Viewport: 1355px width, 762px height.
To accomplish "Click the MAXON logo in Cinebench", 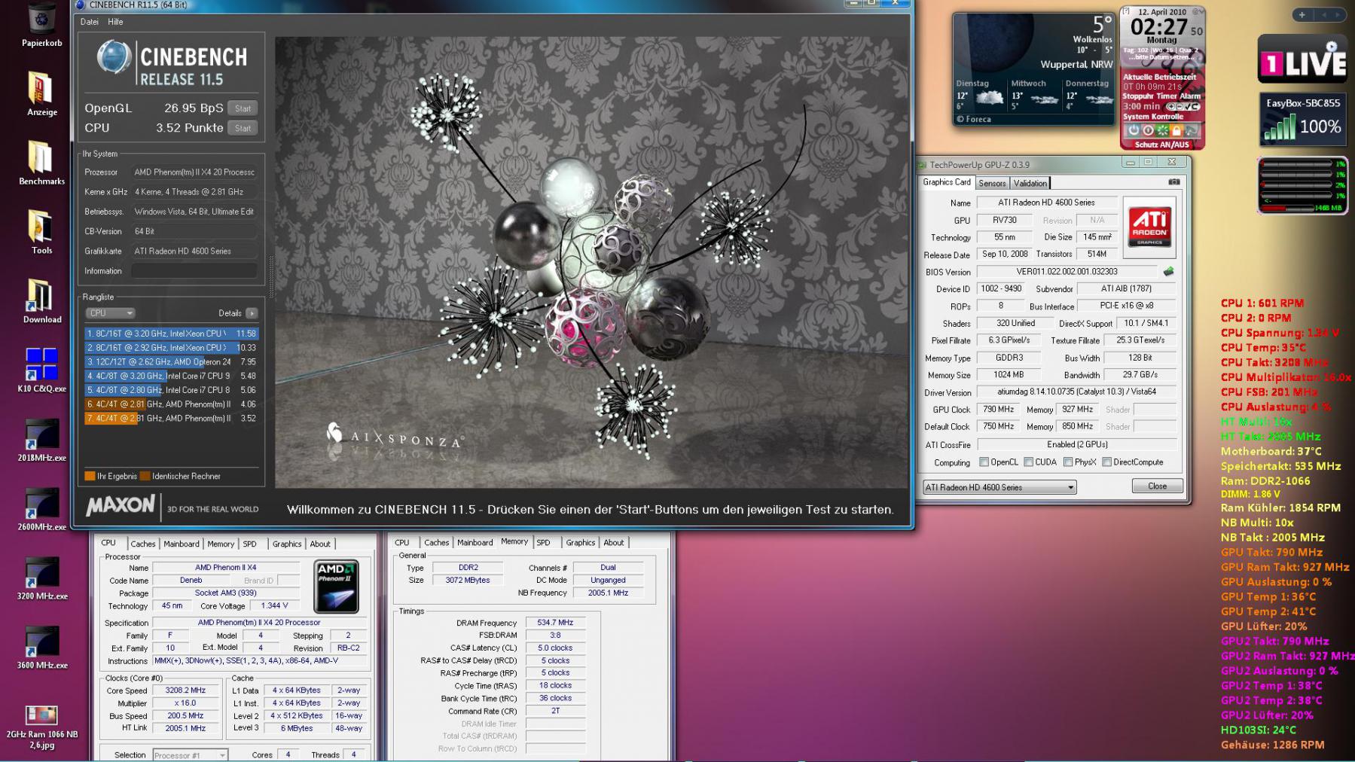I will point(121,505).
